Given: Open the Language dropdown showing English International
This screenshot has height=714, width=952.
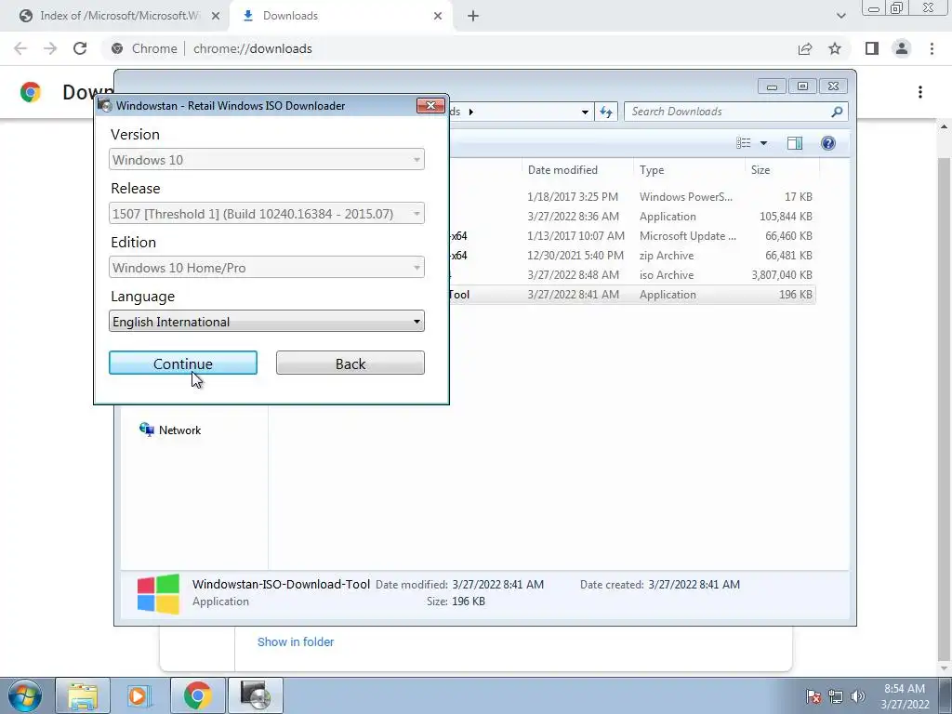Looking at the screenshot, I should [267, 321].
